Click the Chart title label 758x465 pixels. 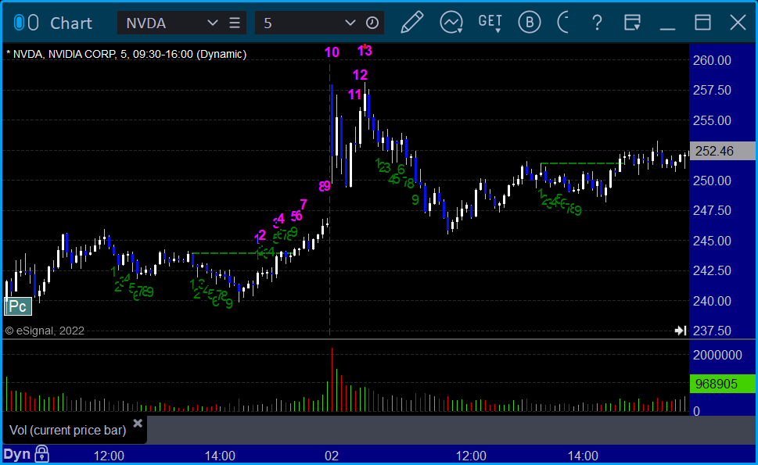71,23
